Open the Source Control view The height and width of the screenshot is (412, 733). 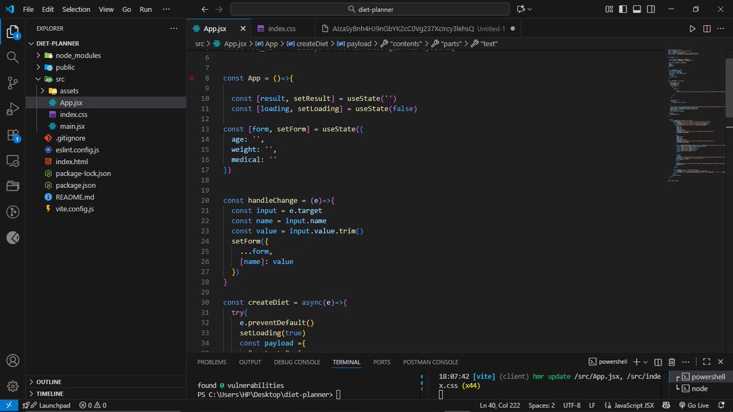coord(12,83)
